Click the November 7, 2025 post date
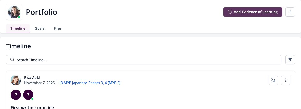 click(39, 83)
